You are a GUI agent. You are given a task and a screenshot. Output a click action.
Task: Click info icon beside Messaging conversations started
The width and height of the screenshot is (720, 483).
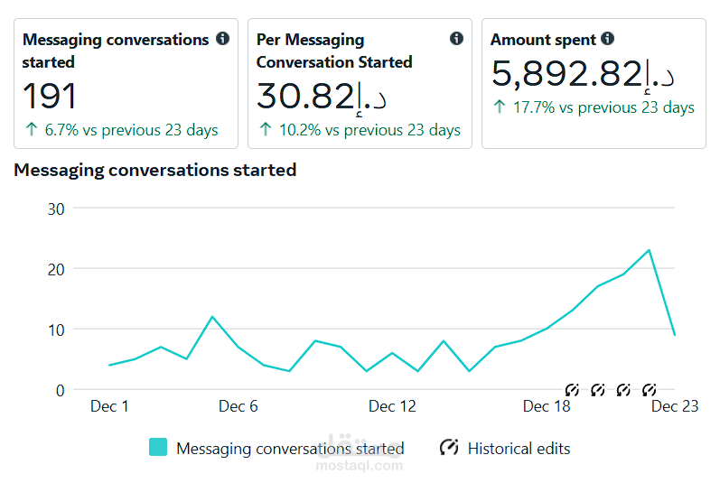pos(223,39)
